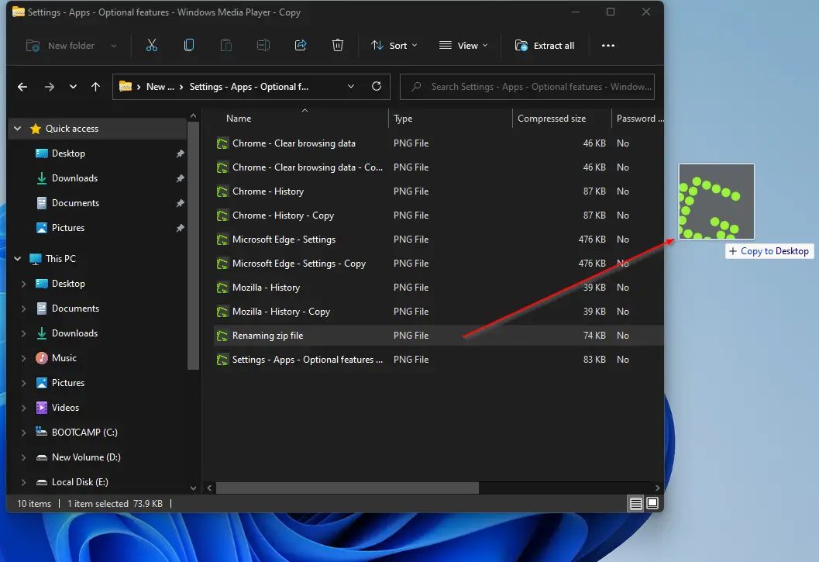Expand Desktop under This PC
This screenshot has width=819, height=562.
[23, 284]
